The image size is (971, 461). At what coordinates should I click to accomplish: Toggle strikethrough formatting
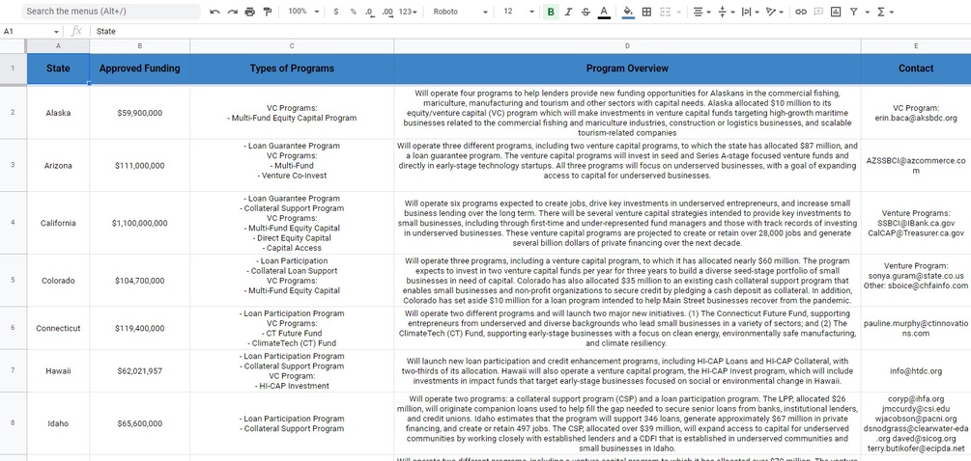point(585,12)
